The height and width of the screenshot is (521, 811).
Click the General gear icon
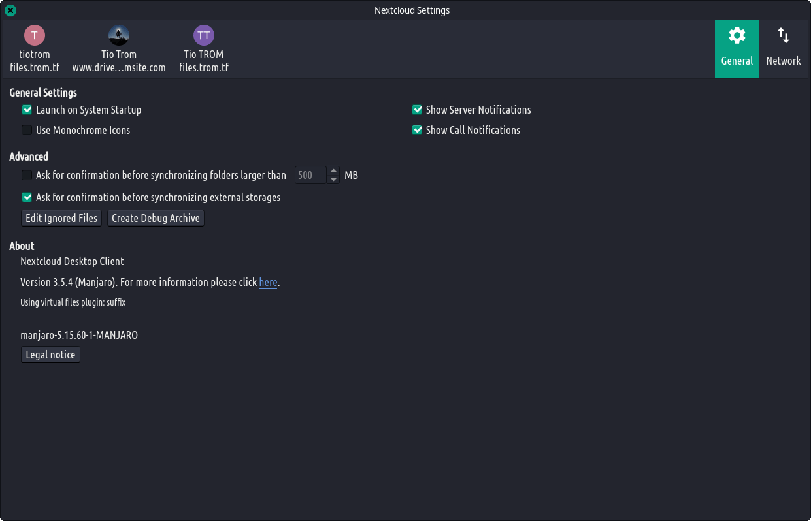pyautogui.click(x=737, y=36)
